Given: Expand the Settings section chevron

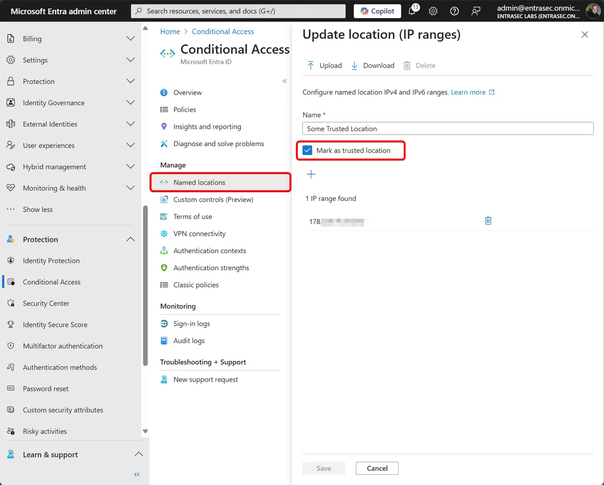Looking at the screenshot, I should (x=130, y=60).
